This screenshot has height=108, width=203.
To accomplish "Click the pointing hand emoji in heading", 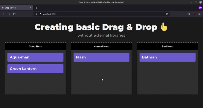I will tap(164, 27).
